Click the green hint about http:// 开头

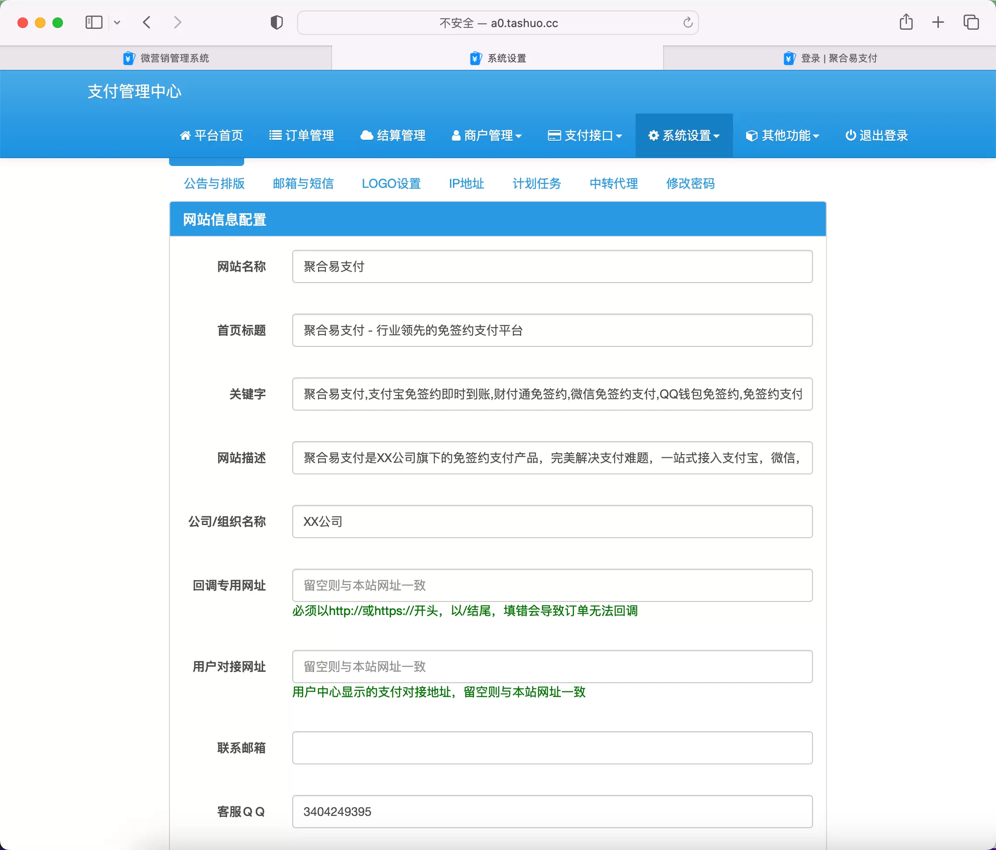465,611
